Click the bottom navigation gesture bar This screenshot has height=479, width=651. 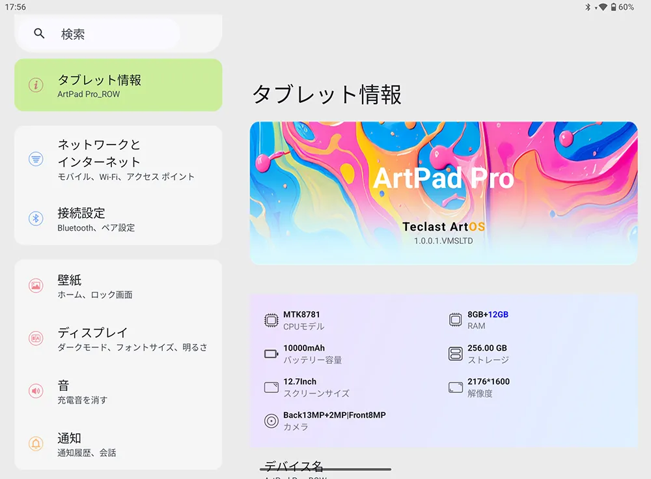click(x=325, y=469)
